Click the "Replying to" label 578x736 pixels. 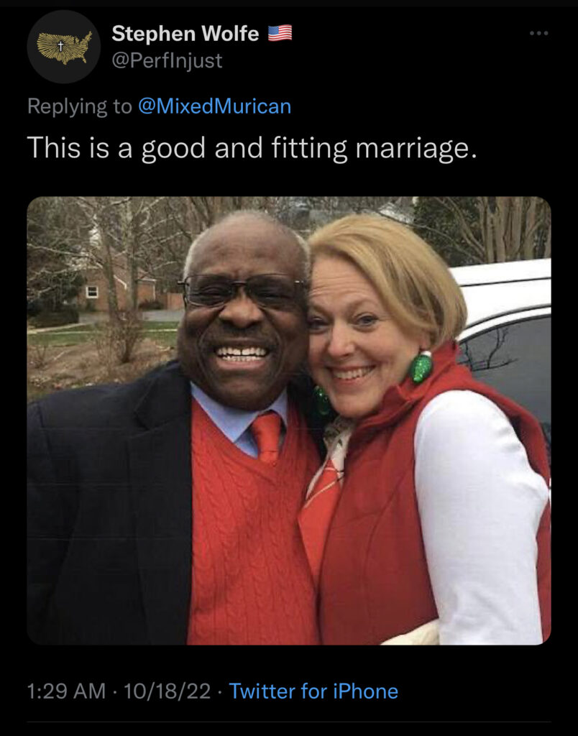(x=79, y=106)
